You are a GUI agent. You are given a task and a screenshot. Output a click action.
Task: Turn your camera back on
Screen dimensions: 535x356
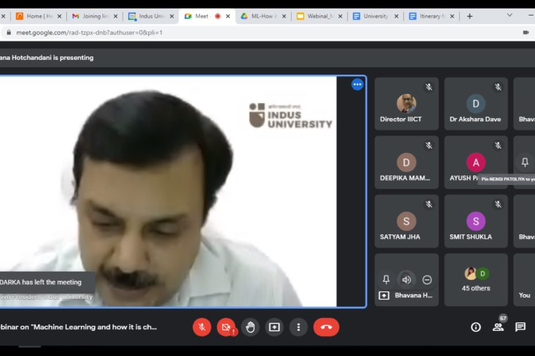226,327
